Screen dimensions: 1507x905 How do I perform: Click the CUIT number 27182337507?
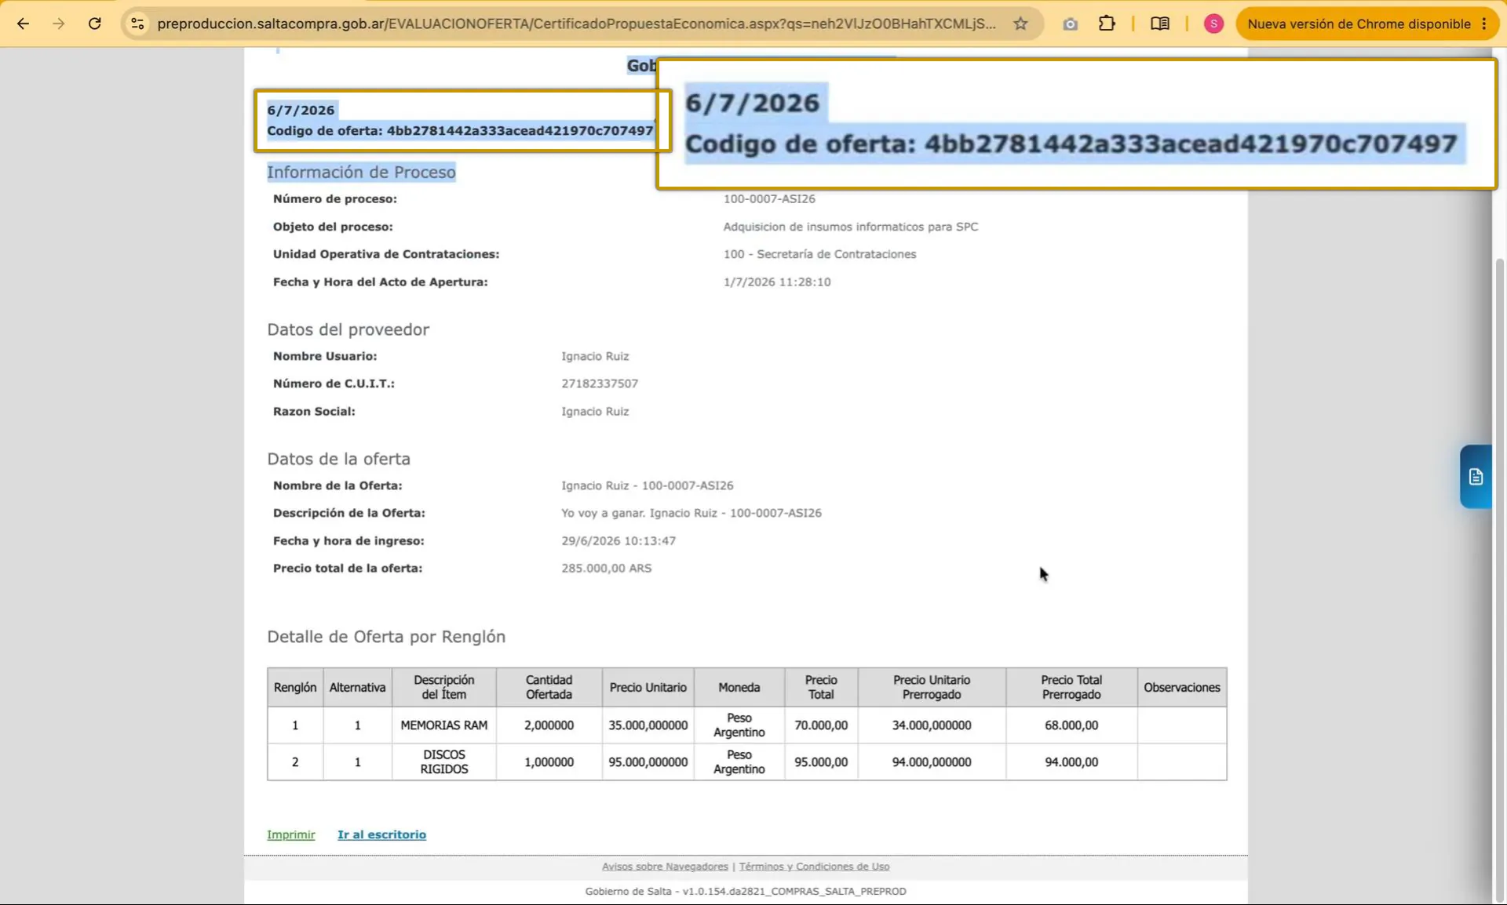click(600, 383)
